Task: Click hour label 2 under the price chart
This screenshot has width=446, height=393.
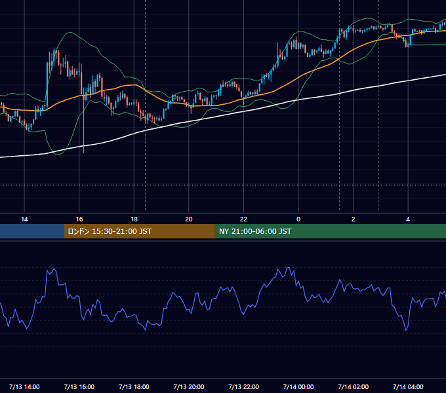Action: point(354,219)
